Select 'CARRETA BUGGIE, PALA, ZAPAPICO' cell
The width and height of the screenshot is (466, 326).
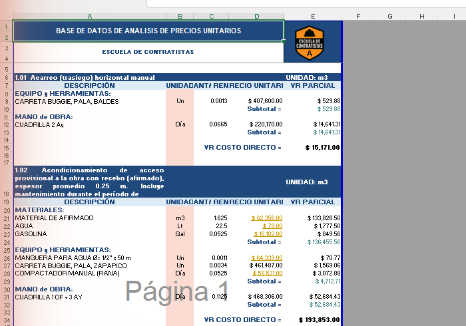89,265
